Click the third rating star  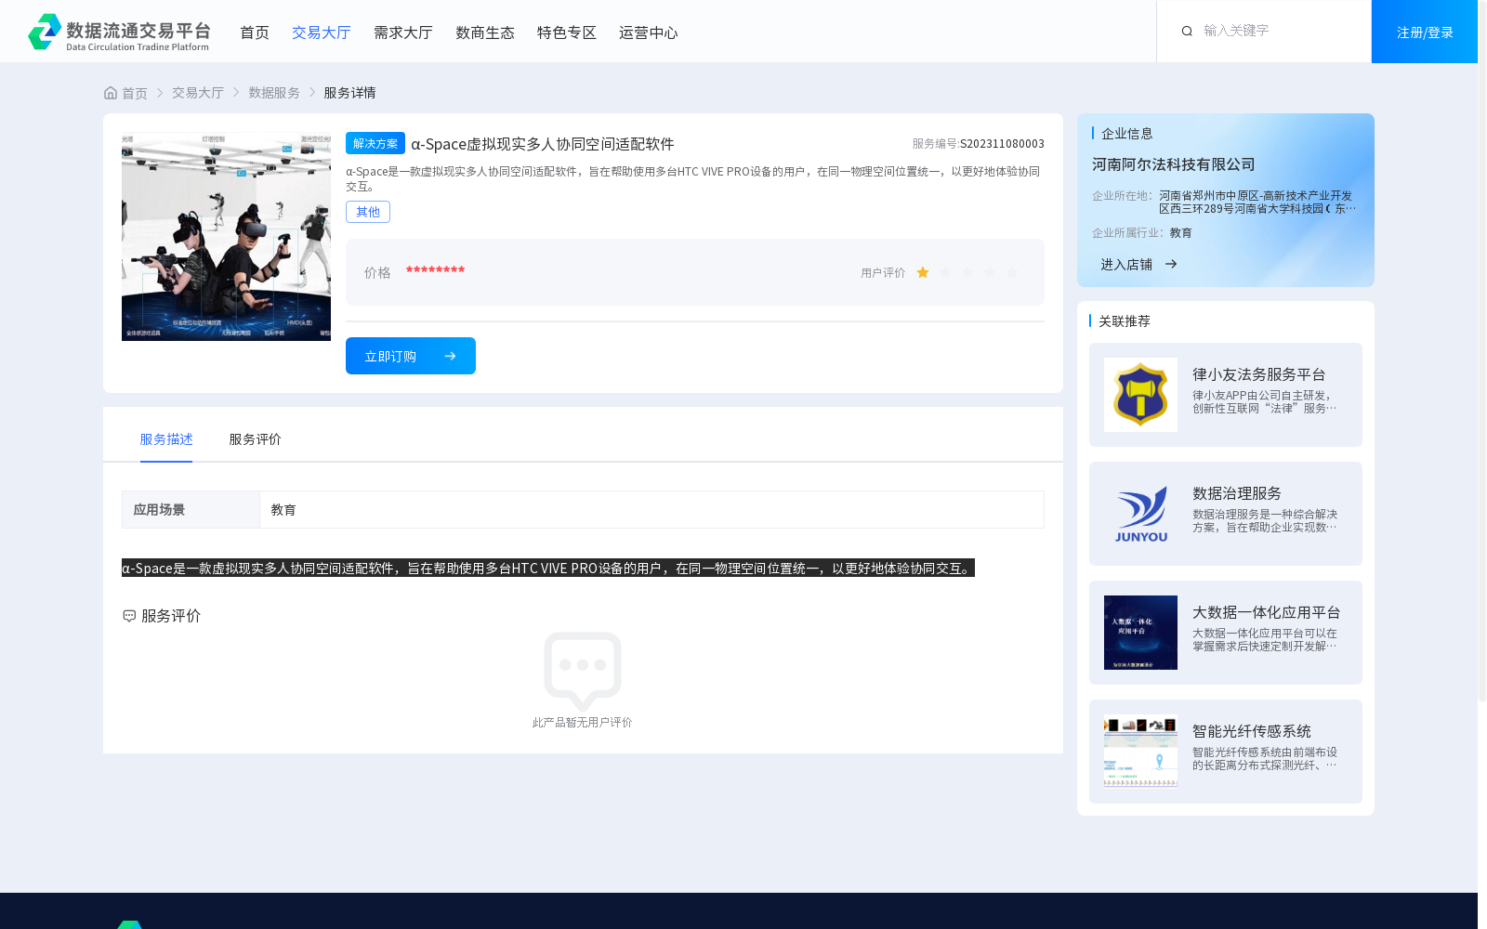click(x=967, y=272)
